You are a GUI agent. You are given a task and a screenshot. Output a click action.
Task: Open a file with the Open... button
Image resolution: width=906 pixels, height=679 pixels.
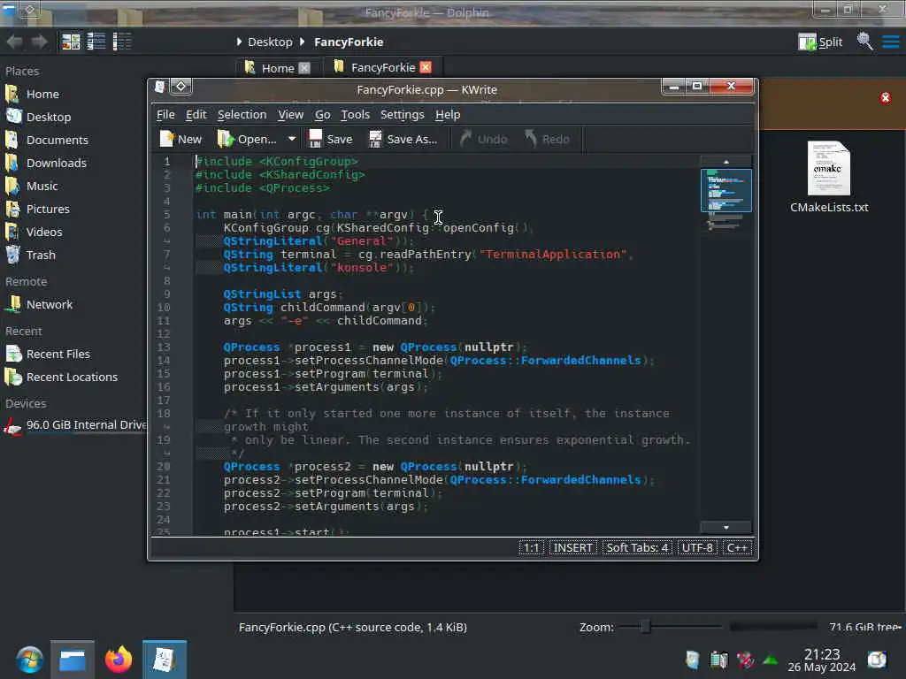(x=248, y=139)
